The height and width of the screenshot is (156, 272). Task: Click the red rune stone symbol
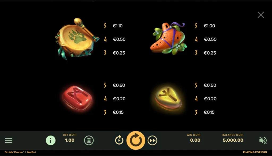77,98
